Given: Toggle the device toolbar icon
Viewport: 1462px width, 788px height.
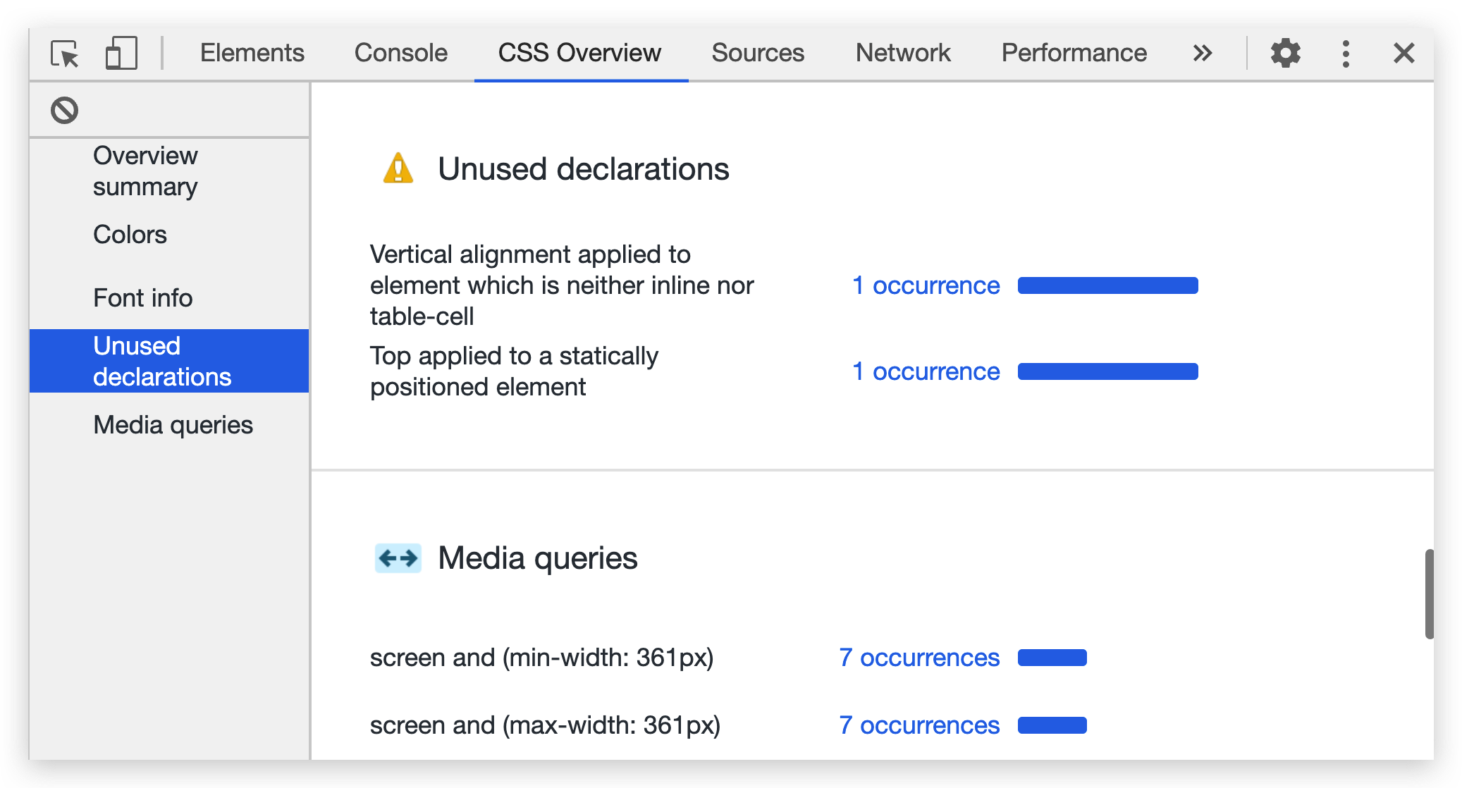Looking at the screenshot, I should click(121, 54).
